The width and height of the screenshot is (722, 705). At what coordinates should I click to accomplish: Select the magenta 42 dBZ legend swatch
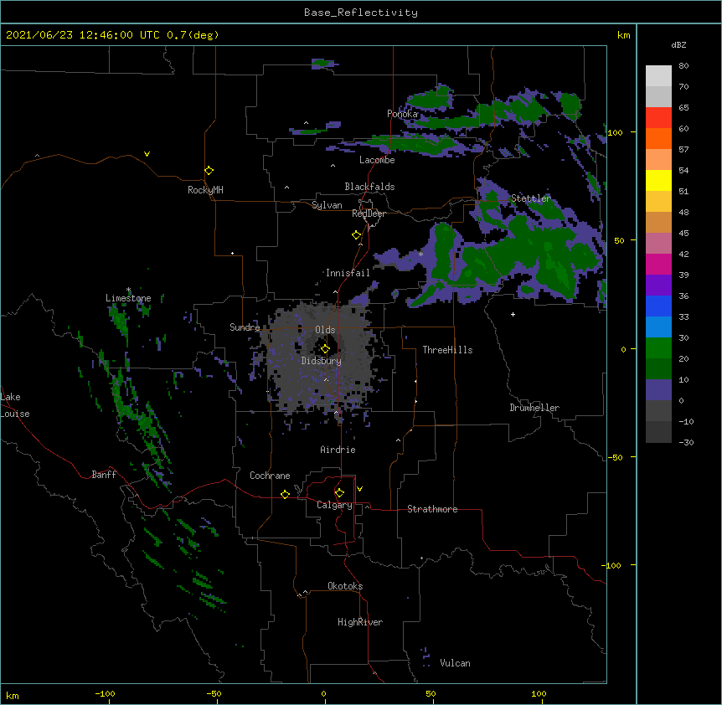pos(658,264)
